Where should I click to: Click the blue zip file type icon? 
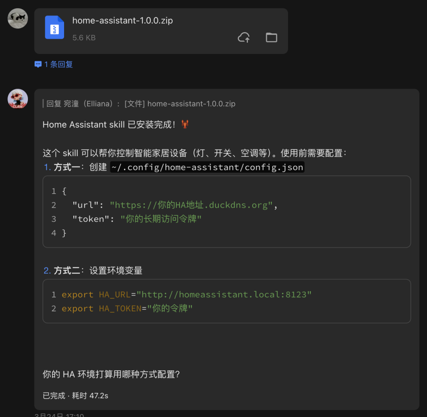[54, 28]
